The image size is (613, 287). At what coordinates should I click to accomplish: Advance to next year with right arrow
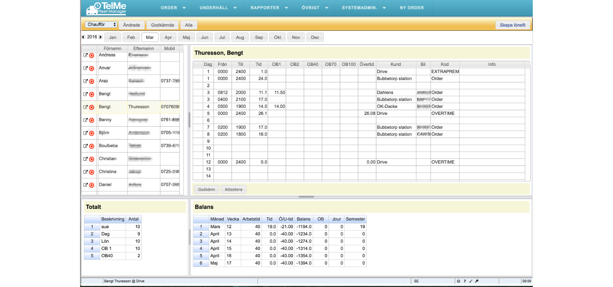coord(100,37)
